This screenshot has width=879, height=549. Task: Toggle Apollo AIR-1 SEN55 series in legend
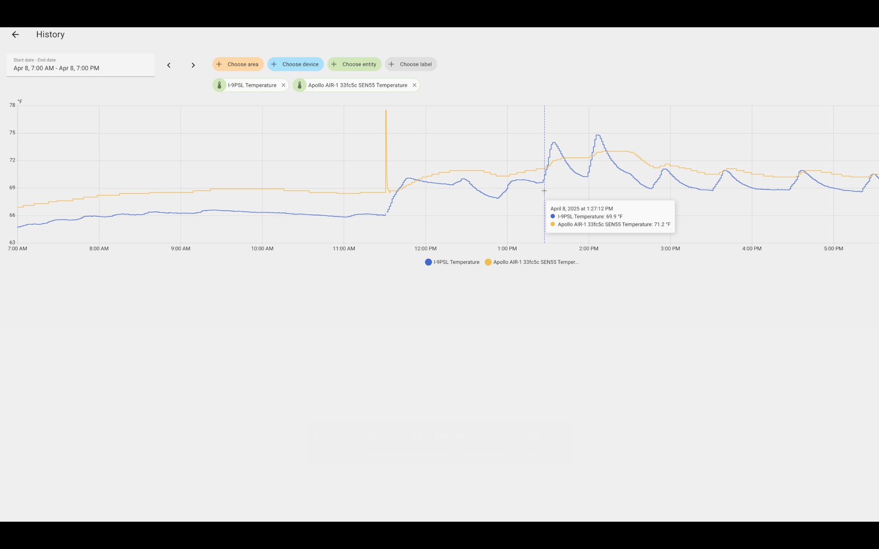(535, 262)
